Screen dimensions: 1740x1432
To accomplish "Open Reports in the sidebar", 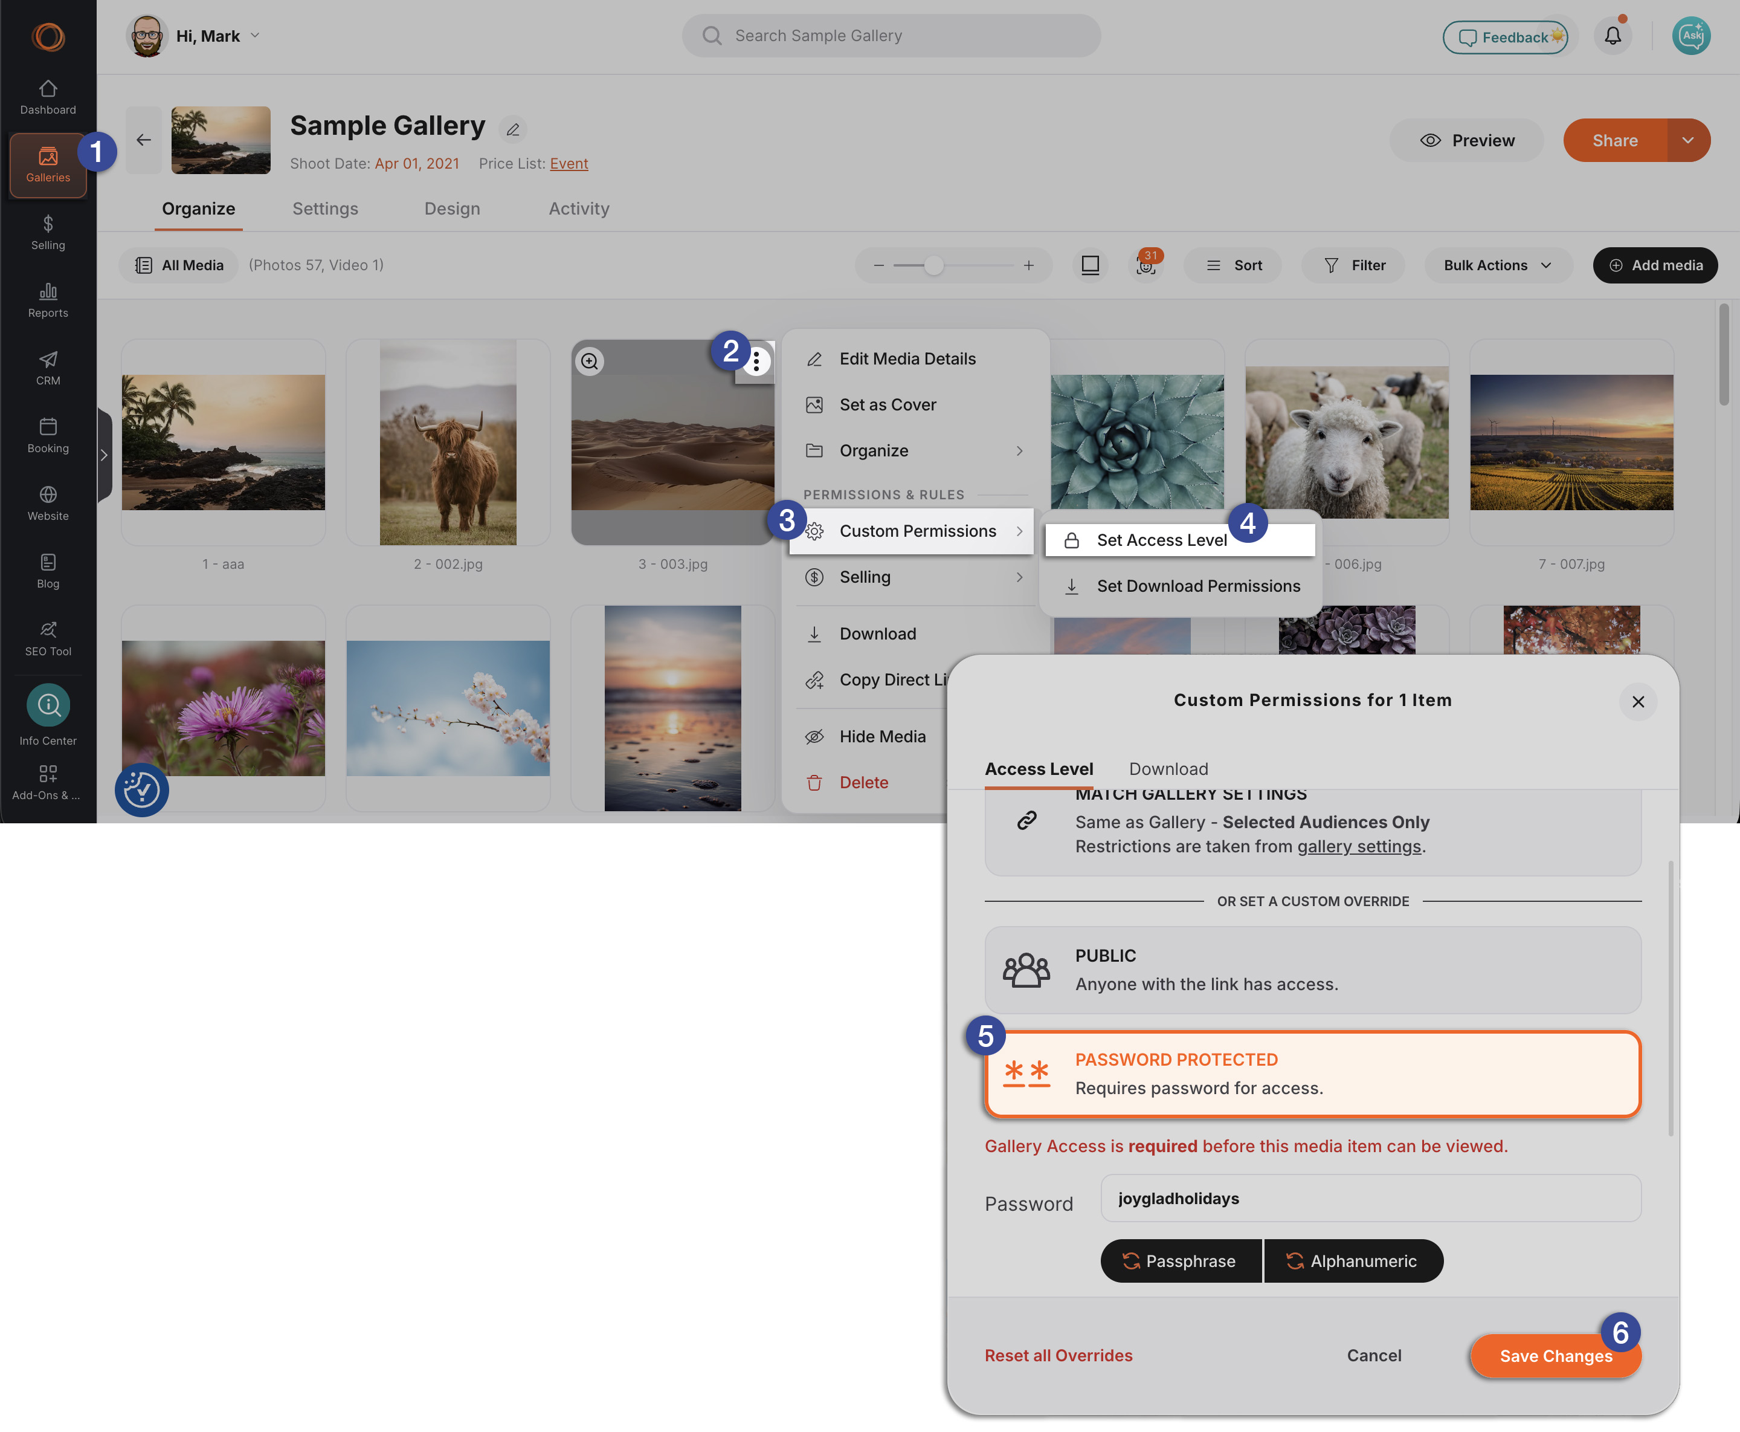I will (x=48, y=300).
